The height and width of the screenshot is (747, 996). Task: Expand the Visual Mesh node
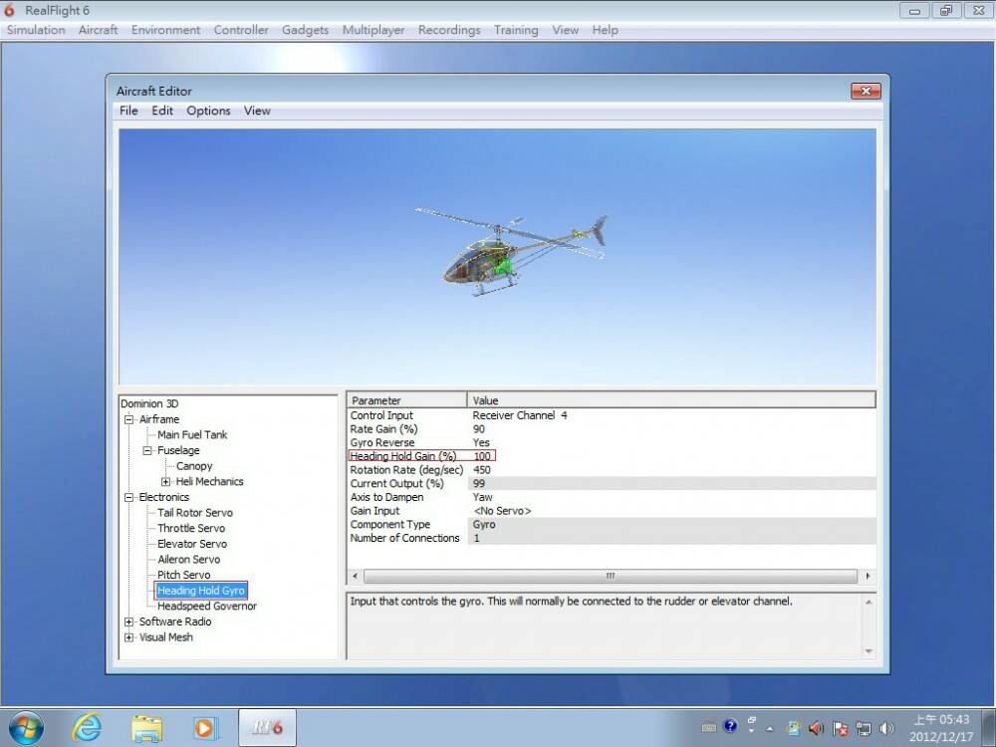click(128, 637)
